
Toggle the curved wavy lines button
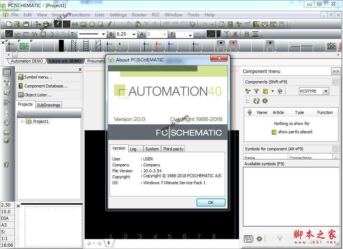[x=35, y=34]
